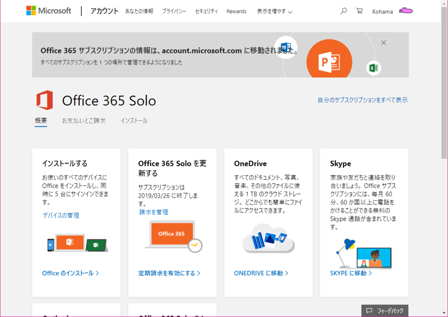Click the banner text about account.microsoft.com

tap(170, 51)
